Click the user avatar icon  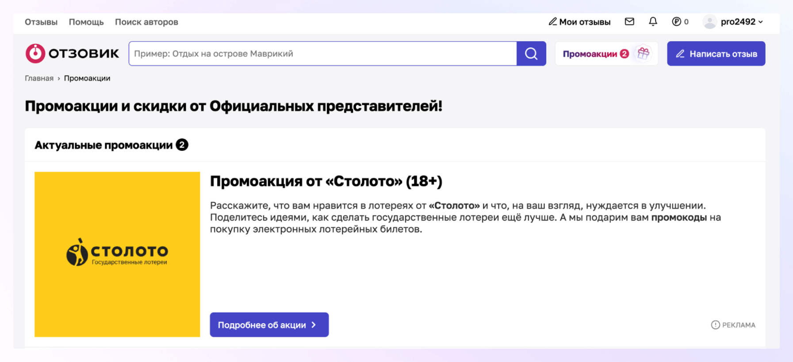(709, 22)
